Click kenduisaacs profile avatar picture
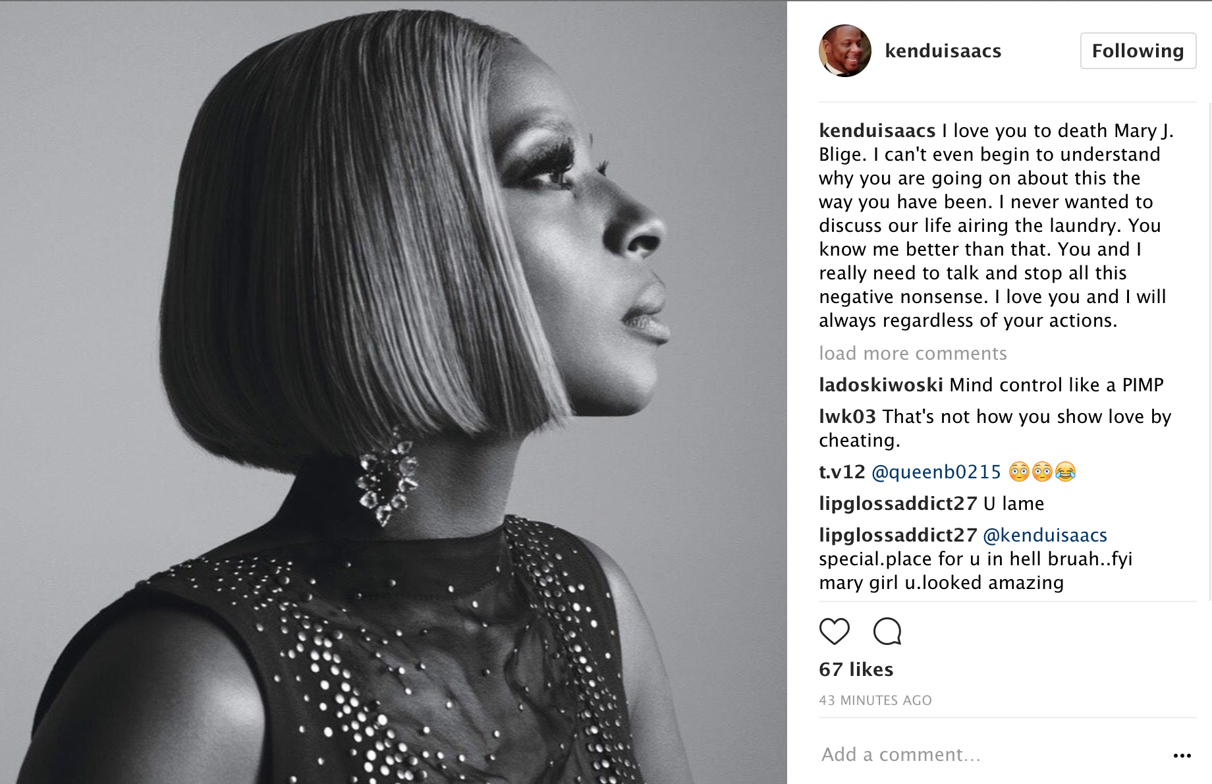Screen dimensions: 1212x784 point(844,51)
